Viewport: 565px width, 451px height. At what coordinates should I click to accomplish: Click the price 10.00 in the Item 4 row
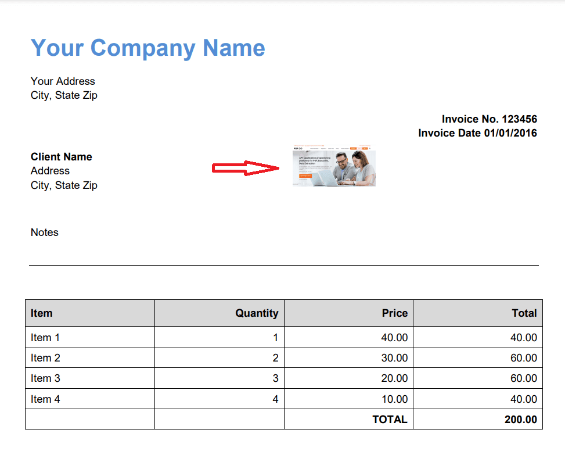(x=394, y=399)
